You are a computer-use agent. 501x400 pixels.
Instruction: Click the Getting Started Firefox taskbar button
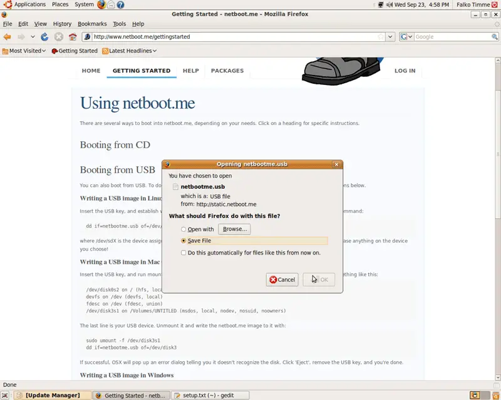[132, 396]
